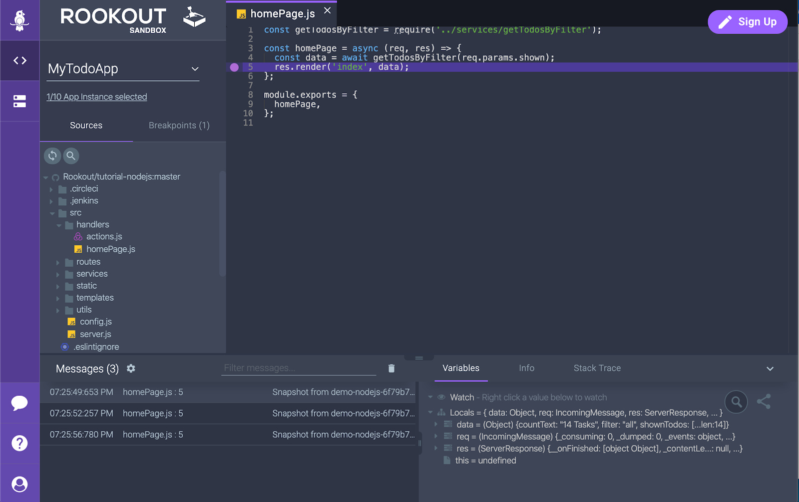
Task: Open the MyTodoApp dropdown
Action: coord(195,69)
